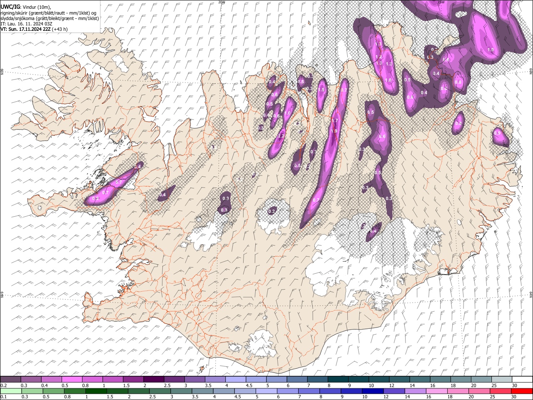Select the upper legend swatch starting at 2
Viewport: 533px width, 400px height.
[154, 379]
